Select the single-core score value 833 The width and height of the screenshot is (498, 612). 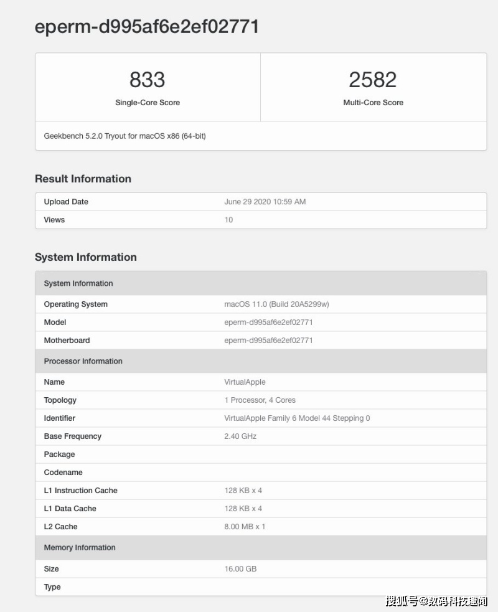[x=147, y=80]
